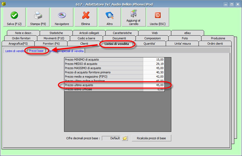Viewport: 242px width, 156px height.
Task: Switch to the Note e descr. tab
Action: pos(24,33)
